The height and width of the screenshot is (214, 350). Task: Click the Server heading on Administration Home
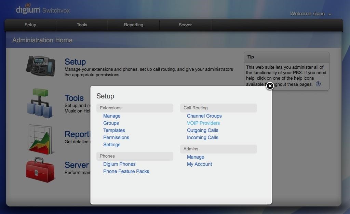tap(77, 165)
